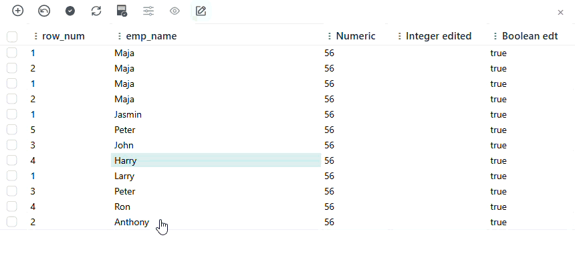Open the row_num column dots menu
575x266 pixels.
click(35, 36)
